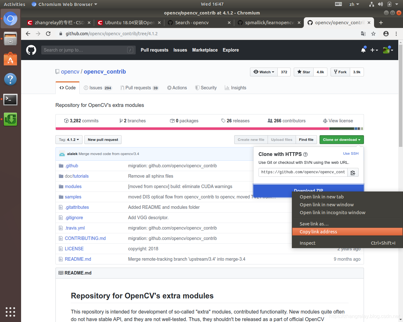Open the plus create-new dropdown
The image size is (403, 322).
[374, 50]
